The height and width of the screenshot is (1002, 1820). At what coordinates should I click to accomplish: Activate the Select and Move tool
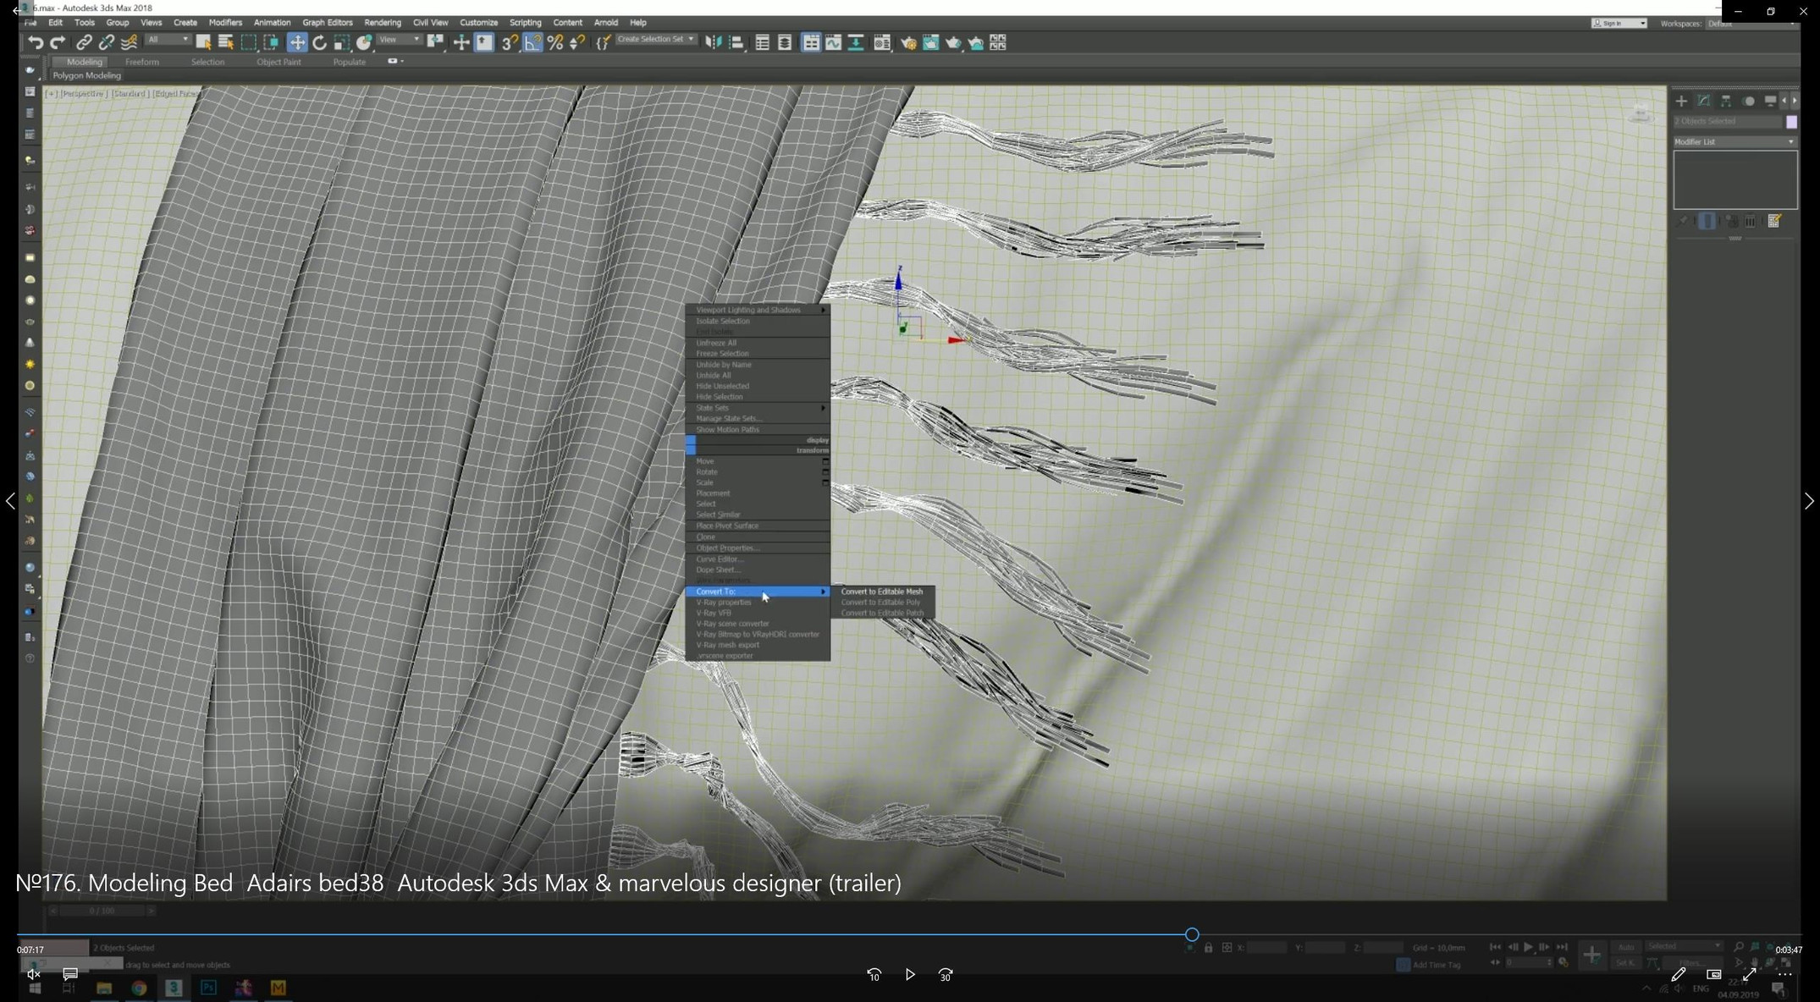tap(297, 42)
